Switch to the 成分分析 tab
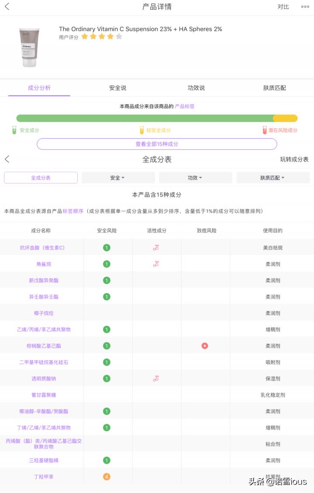The image size is (314, 493). 39,88
